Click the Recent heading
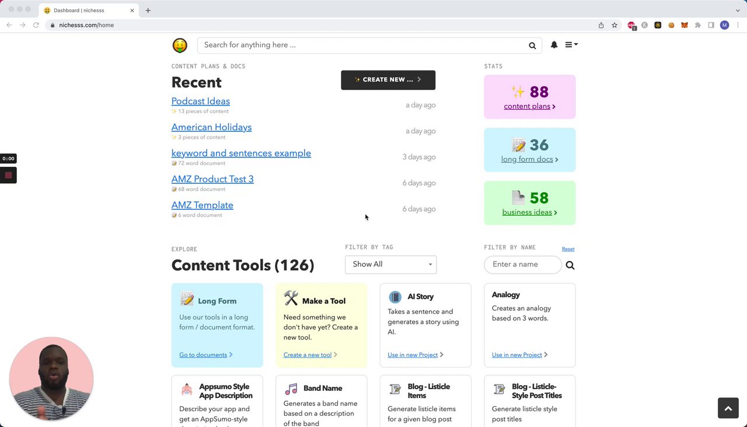Screen dimensions: 747x427 coord(197,82)
